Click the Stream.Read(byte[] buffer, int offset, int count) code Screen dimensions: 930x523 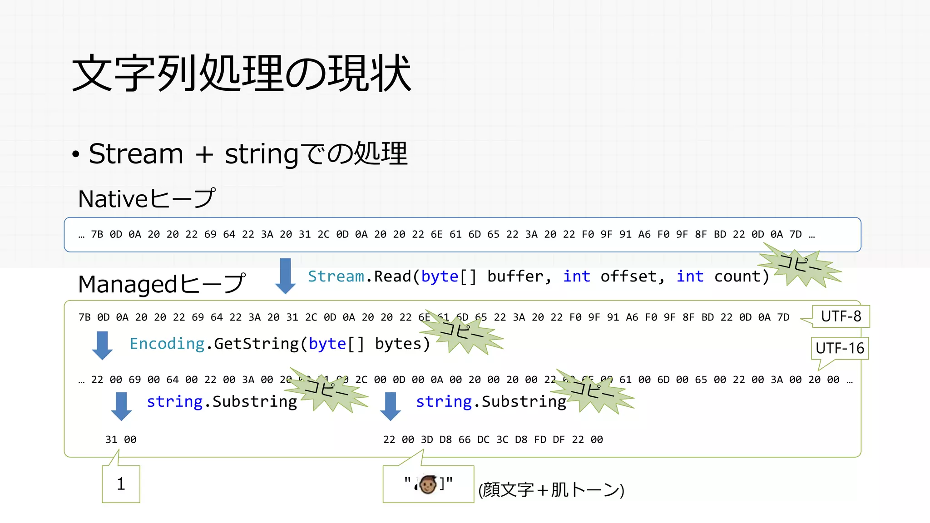point(539,276)
